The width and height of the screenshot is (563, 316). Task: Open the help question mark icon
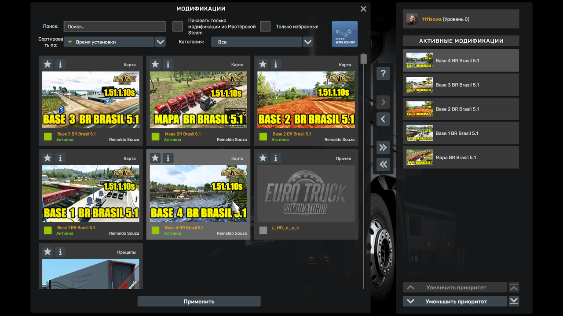(x=383, y=73)
